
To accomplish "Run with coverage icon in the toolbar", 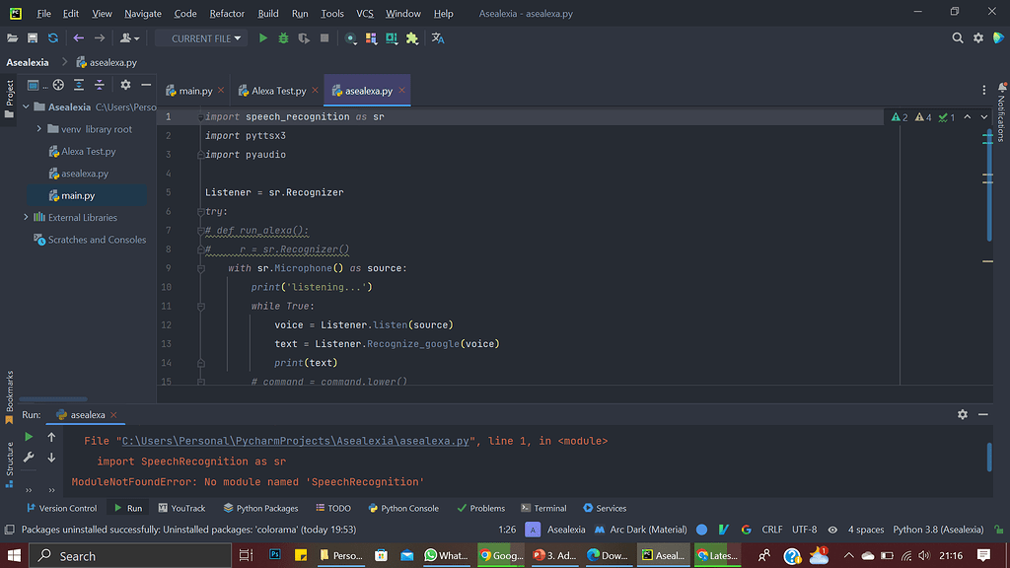I will pyautogui.click(x=304, y=38).
